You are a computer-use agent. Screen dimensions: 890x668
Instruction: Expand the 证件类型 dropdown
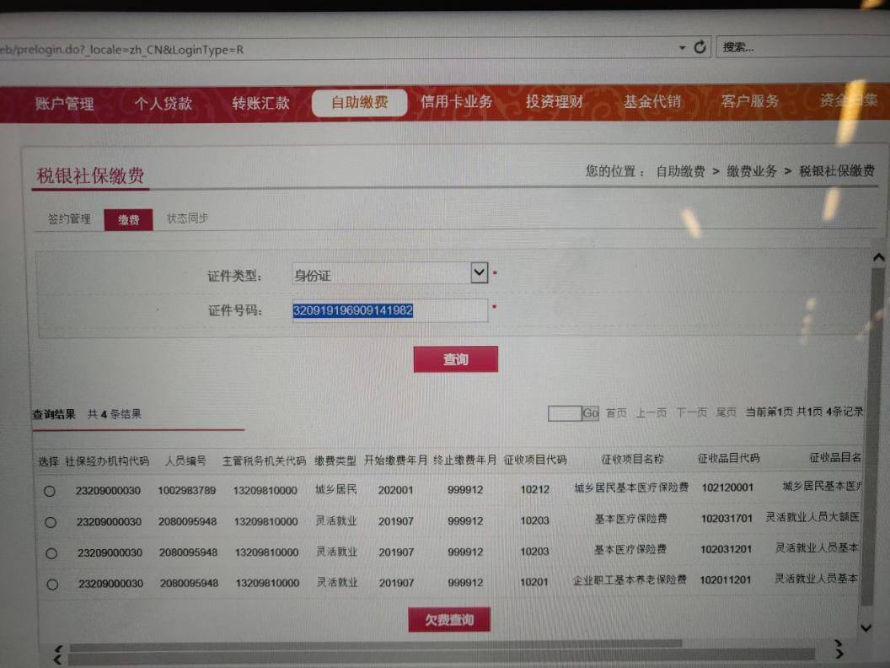[479, 273]
